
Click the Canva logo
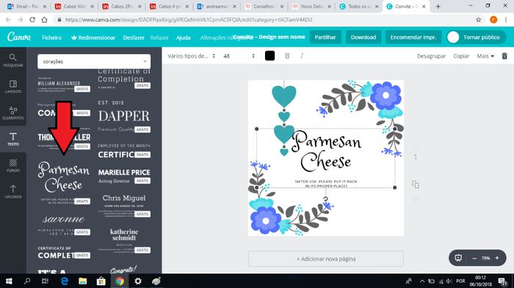(19, 37)
